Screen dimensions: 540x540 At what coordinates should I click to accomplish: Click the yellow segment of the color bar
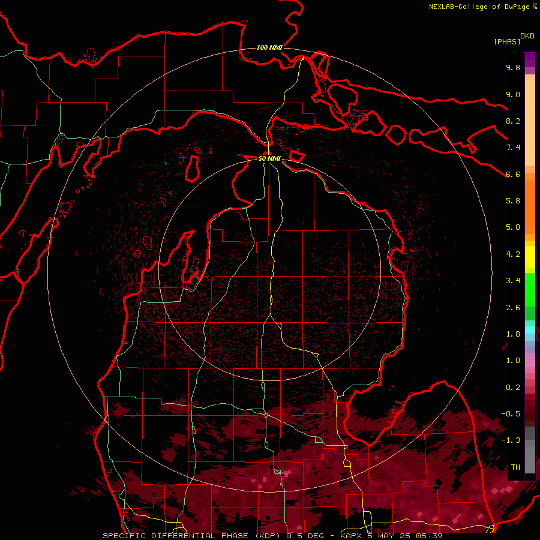(x=530, y=257)
